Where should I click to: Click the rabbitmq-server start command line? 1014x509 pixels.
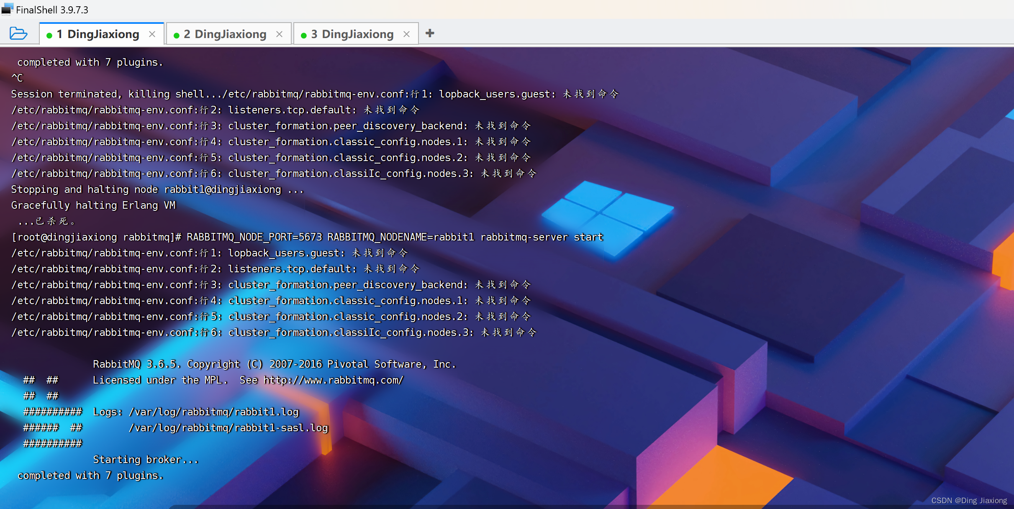[307, 237]
